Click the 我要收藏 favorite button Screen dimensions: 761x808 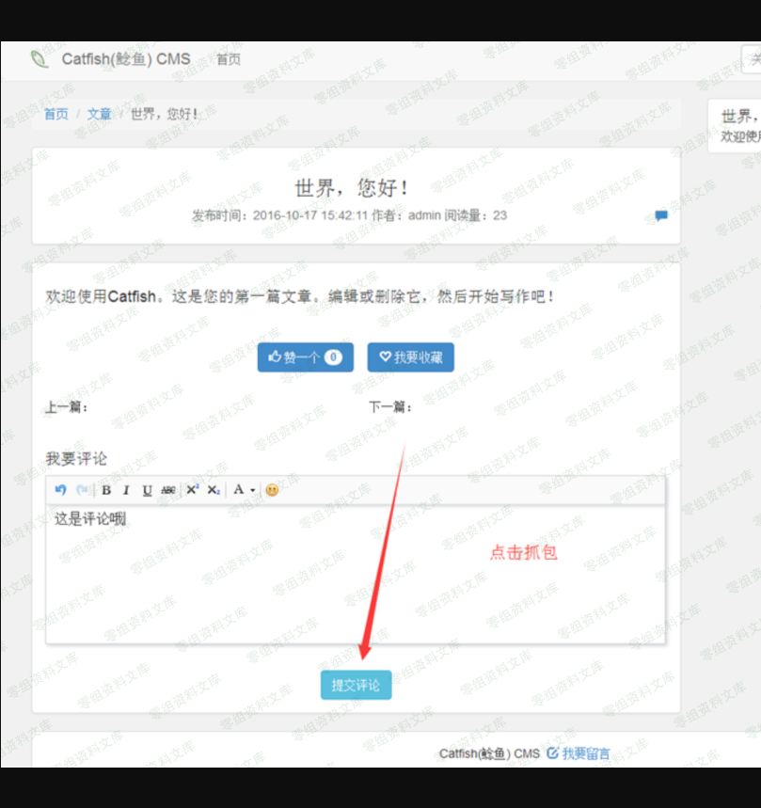click(x=410, y=357)
